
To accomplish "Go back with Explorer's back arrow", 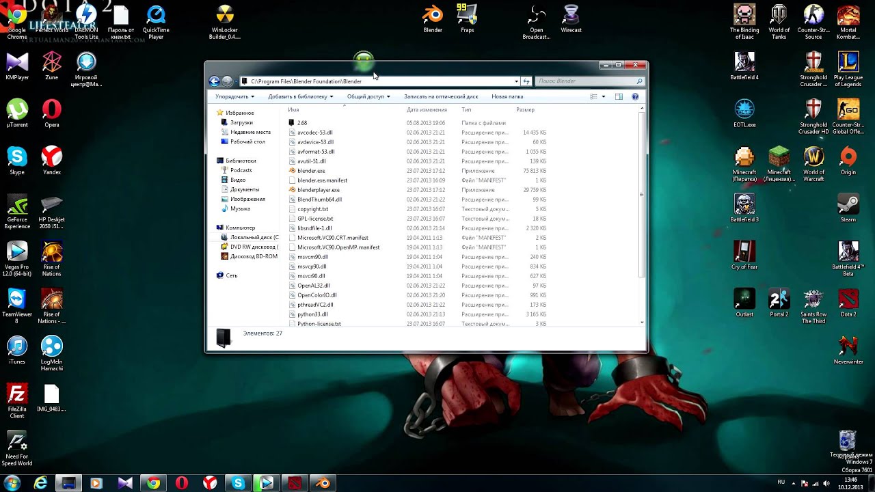I will pyautogui.click(x=214, y=81).
